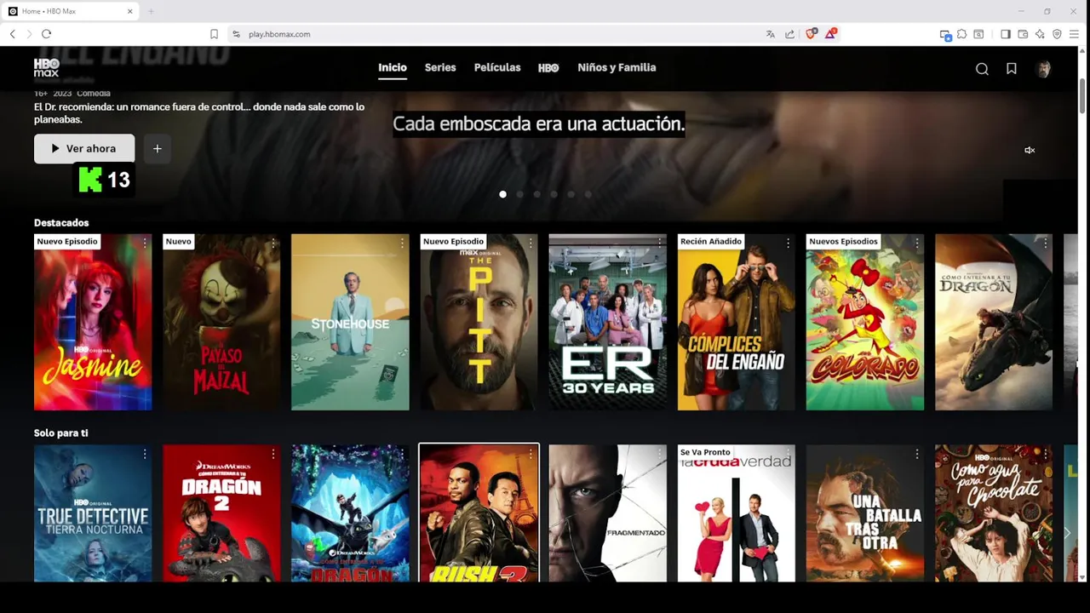Open options menu on Jasmine poster
The width and height of the screenshot is (1090, 613).
tap(145, 243)
